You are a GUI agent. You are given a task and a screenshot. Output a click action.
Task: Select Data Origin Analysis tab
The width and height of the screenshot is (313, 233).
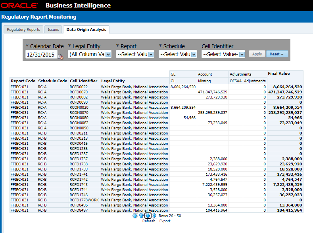[x=86, y=29]
